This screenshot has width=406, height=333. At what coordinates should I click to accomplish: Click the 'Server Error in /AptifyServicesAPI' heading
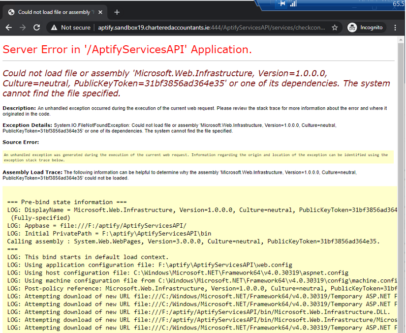click(127, 49)
